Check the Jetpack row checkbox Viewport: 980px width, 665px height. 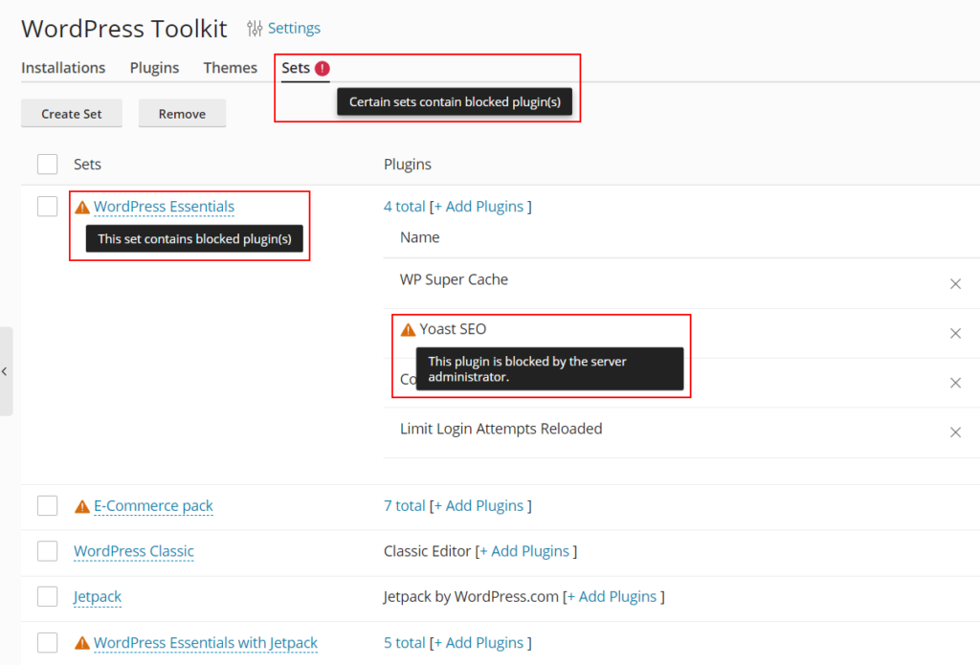click(48, 596)
